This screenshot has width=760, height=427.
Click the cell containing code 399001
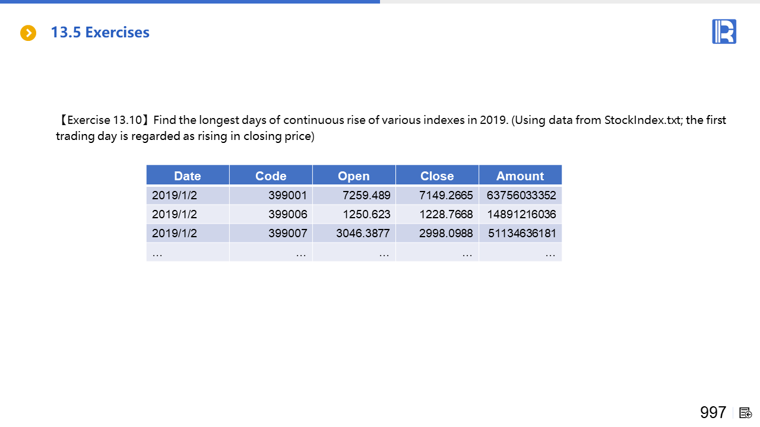coord(287,195)
